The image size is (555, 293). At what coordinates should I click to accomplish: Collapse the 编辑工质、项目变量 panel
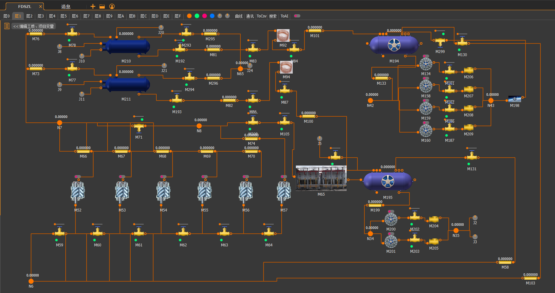click(34, 26)
